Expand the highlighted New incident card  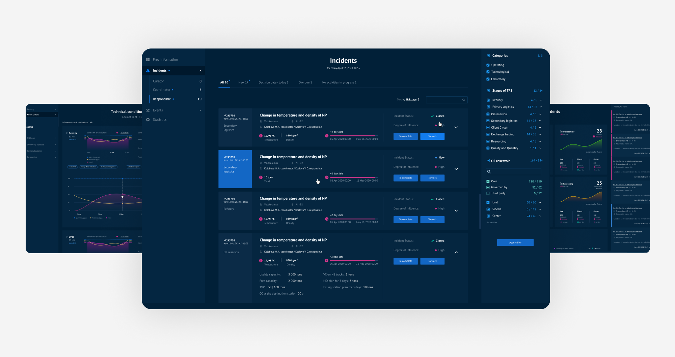pos(456,169)
